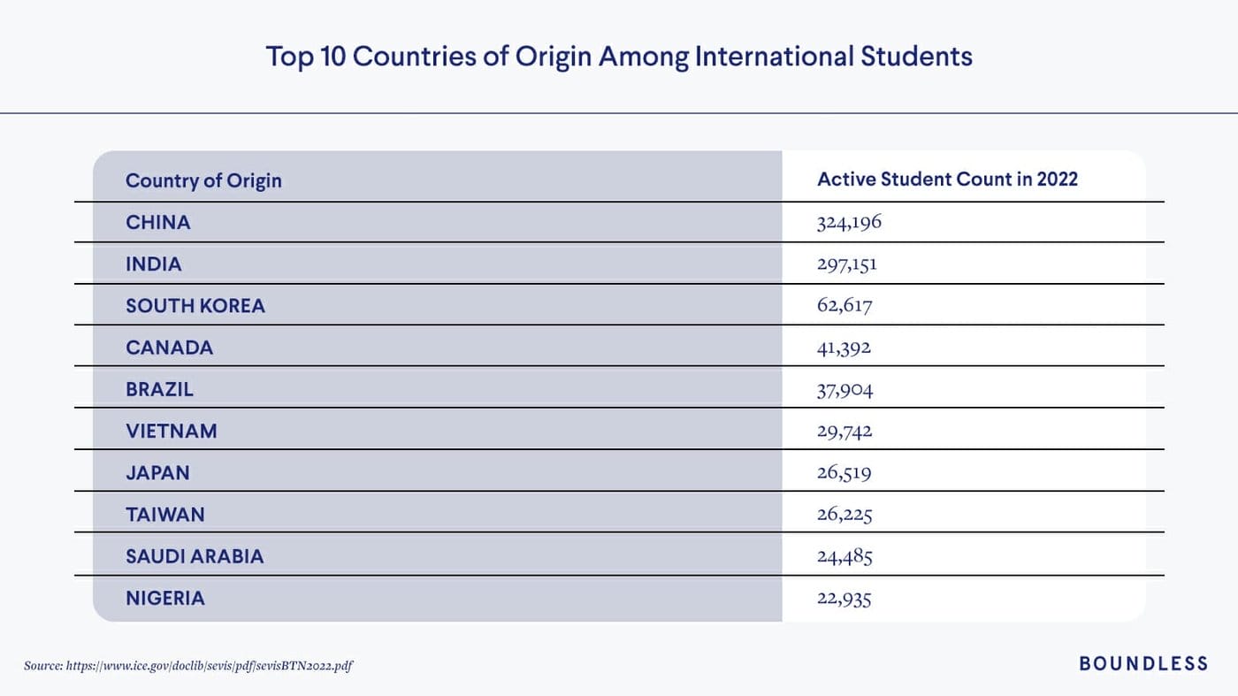
Task: Click the CHINA row label
Action: (158, 222)
